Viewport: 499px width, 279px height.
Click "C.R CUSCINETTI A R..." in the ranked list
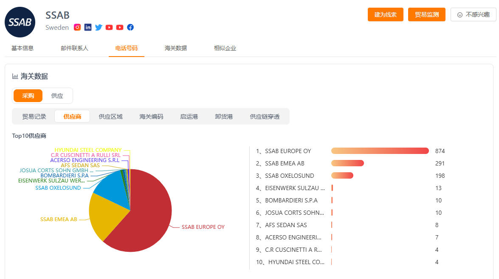(293, 250)
